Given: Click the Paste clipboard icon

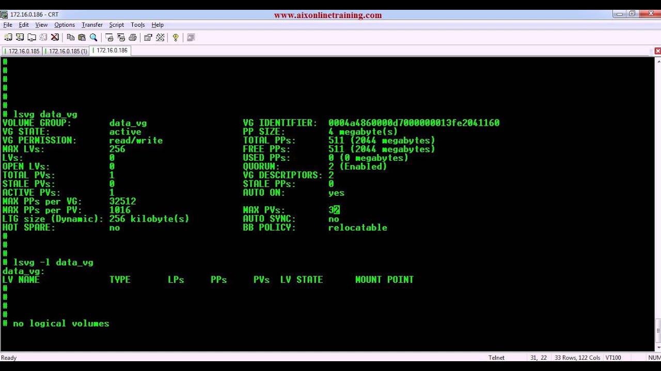Looking at the screenshot, I should click(82, 38).
